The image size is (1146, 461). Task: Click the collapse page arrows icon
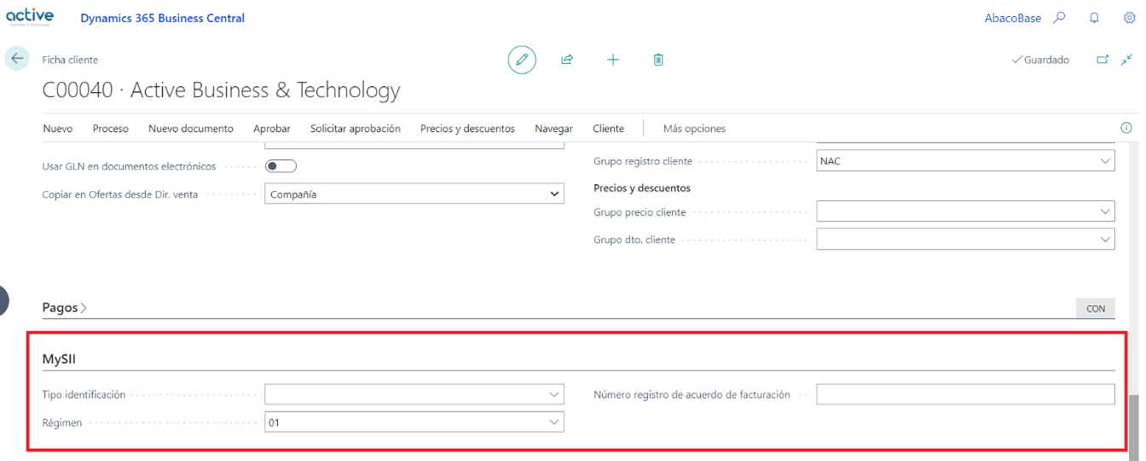point(1126,60)
